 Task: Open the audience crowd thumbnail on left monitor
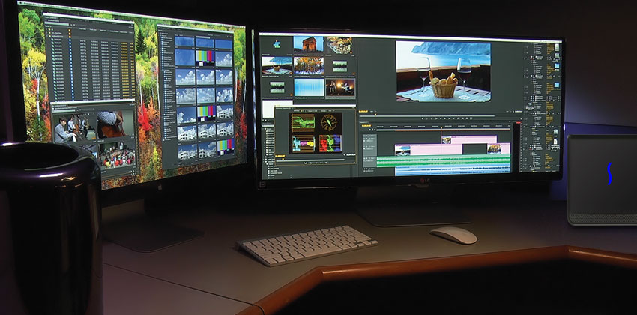[116, 154]
